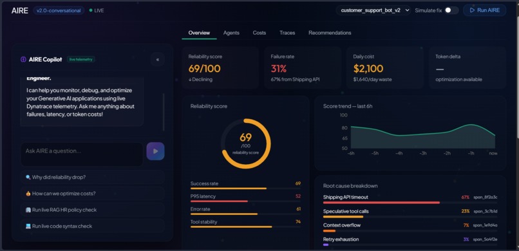Click the Tool stability value 74
The height and width of the screenshot is (251, 519).
pos(298,222)
